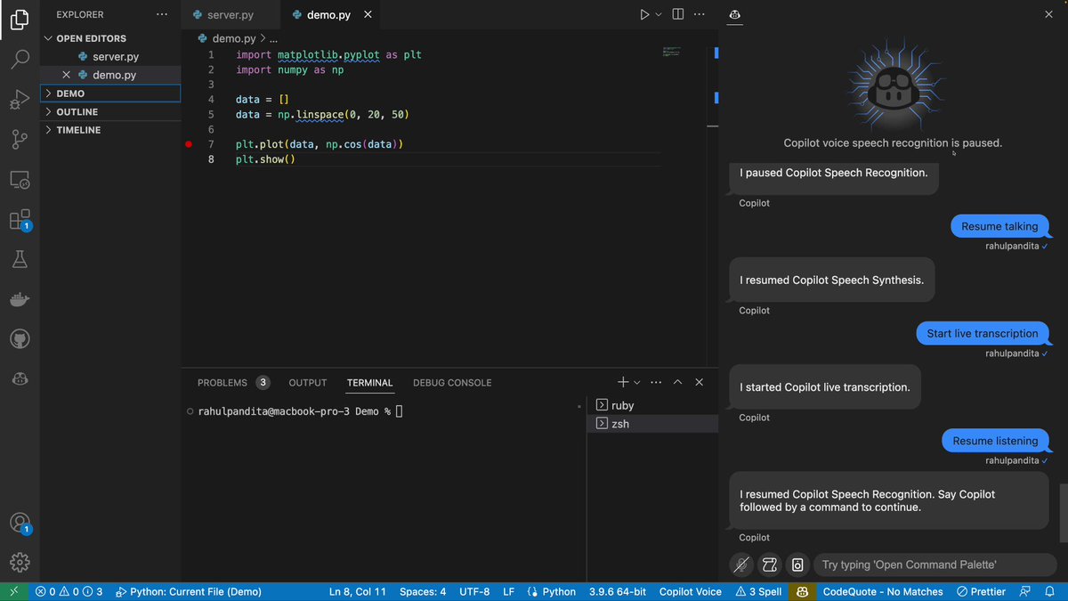Expand the Outline section
Image resolution: width=1068 pixels, height=601 pixels.
tap(110, 112)
